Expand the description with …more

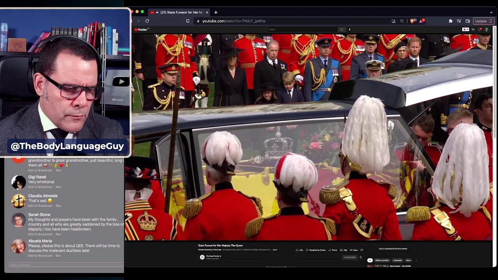tap(275, 250)
